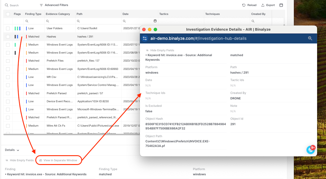Click the search icon under Created By
The image size is (326, 179).
pos(252,21)
